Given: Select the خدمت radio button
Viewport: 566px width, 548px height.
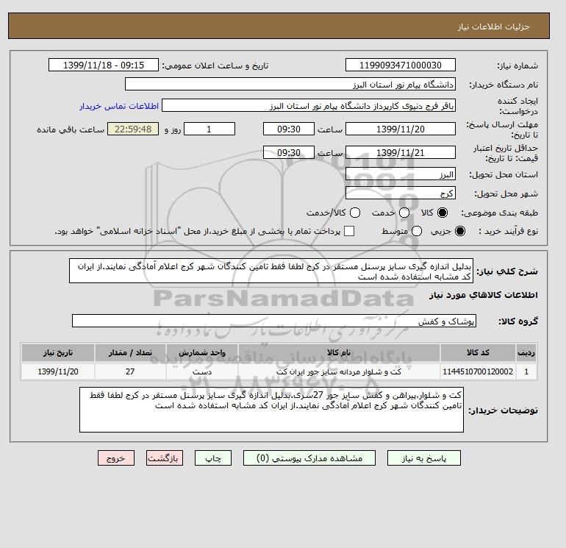Looking at the screenshot, I should tap(404, 213).
